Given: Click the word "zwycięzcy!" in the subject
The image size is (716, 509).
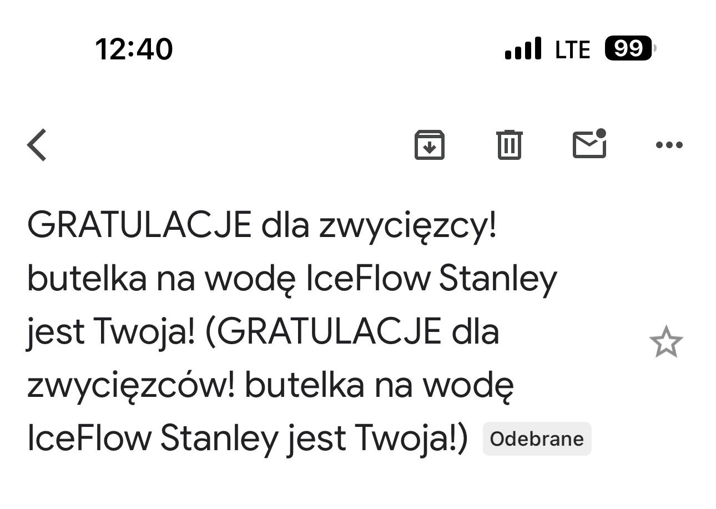Looking at the screenshot, I should pos(407,226).
